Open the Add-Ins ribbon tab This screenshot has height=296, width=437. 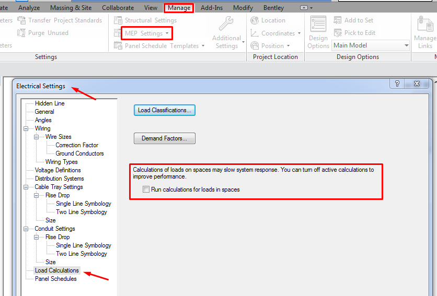coord(212,8)
